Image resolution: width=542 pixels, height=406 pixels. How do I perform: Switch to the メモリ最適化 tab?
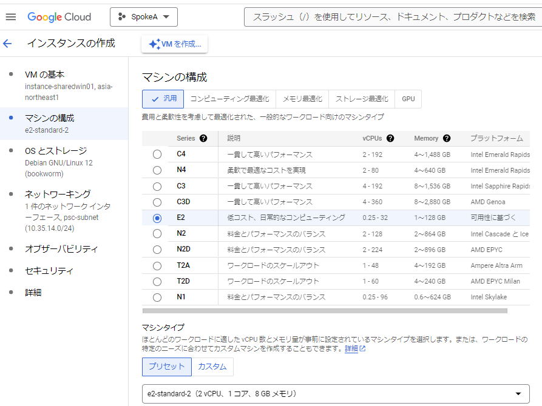pyautogui.click(x=302, y=99)
